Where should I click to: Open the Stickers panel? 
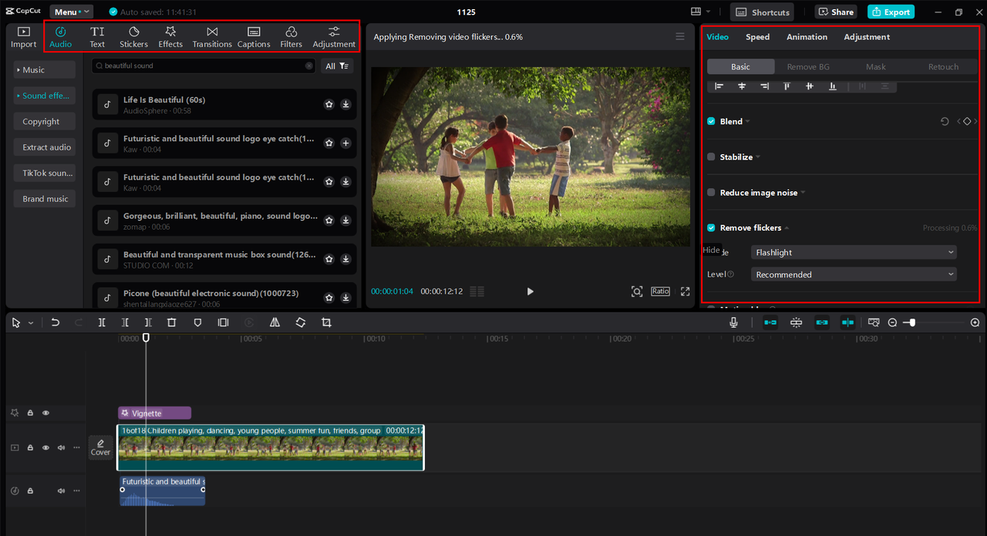point(133,37)
